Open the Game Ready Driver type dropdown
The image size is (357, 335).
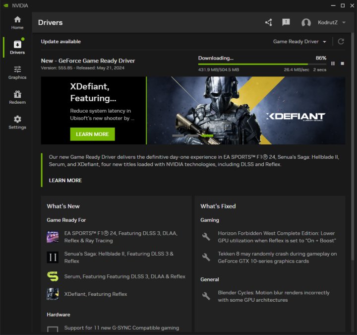[x=299, y=42]
